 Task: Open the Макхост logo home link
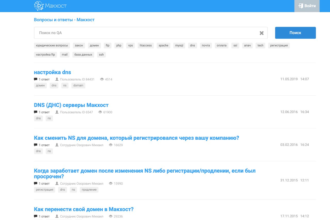coord(50,6)
